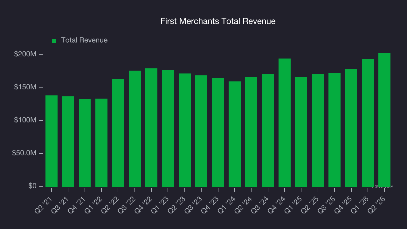Image resolution: width=407 pixels, height=229 pixels.
Task: Select the Q4 '23 revenue bar
Action: click(218, 132)
